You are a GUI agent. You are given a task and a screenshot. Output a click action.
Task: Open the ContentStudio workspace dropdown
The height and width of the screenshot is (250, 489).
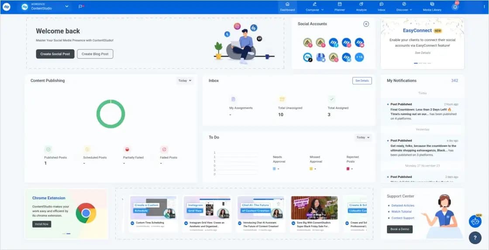pyautogui.click(x=45, y=7)
